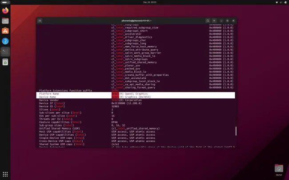The width and height of the screenshot is (289, 180).
Task: Launch Firefox from the dock
Action: point(5,10)
